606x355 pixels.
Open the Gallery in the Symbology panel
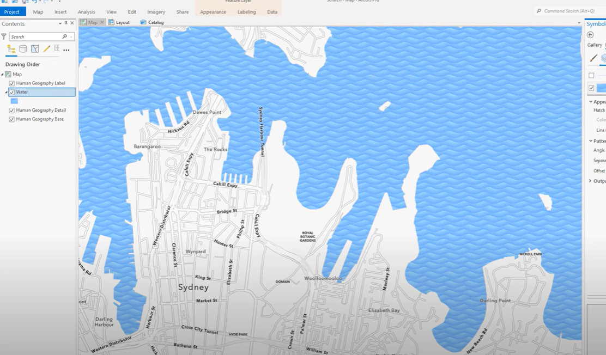click(x=594, y=44)
